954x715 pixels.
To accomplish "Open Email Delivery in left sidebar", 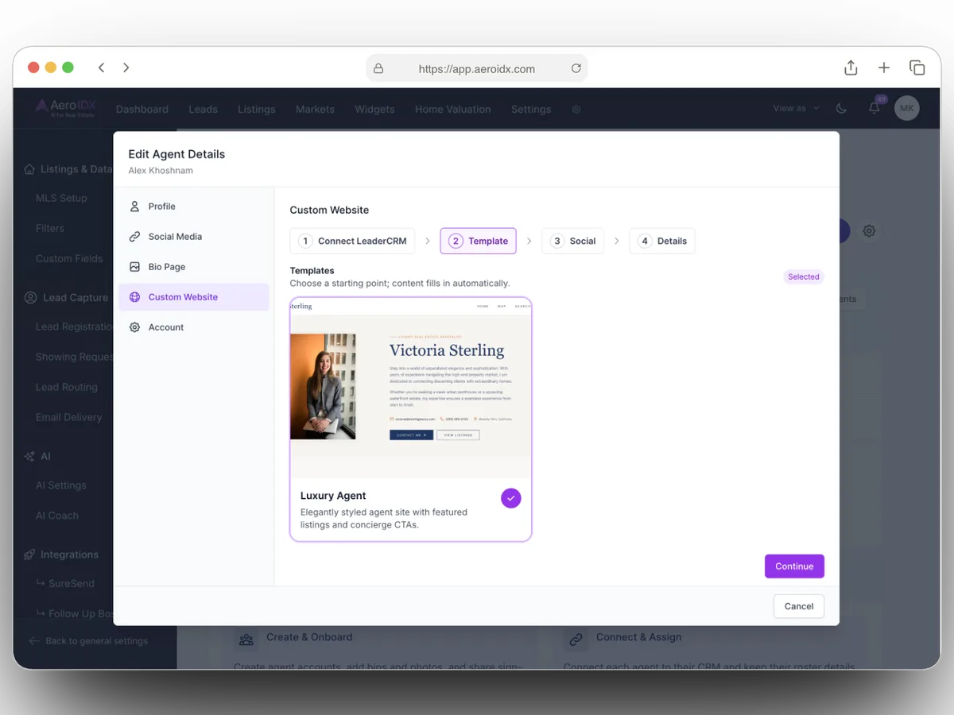I will pyautogui.click(x=68, y=417).
